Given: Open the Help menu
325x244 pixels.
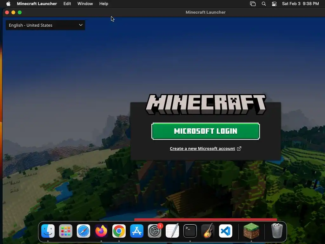Looking at the screenshot, I should pyautogui.click(x=104, y=3).
